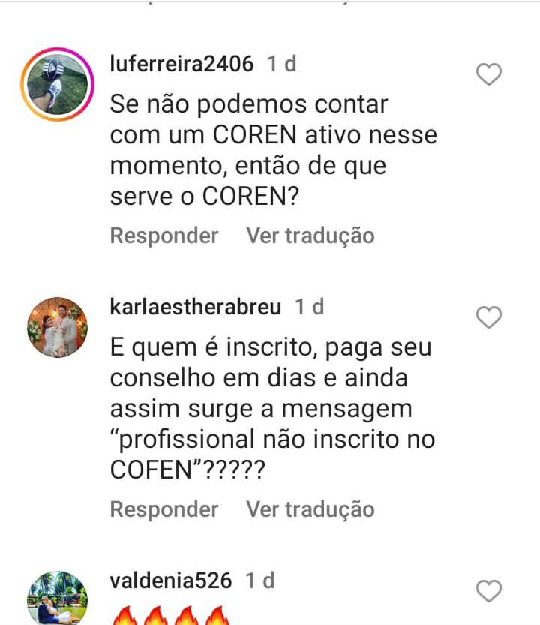
Task: Open the karlaestherabreu username link
Action: click(196, 307)
